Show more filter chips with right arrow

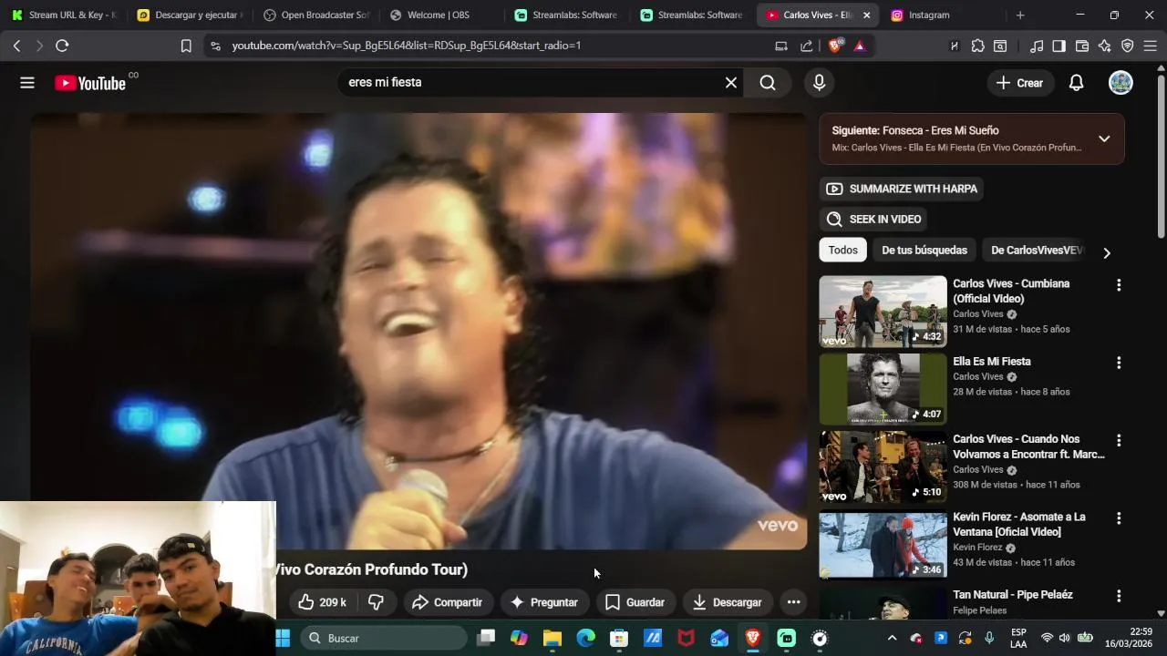(x=1107, y=253)
